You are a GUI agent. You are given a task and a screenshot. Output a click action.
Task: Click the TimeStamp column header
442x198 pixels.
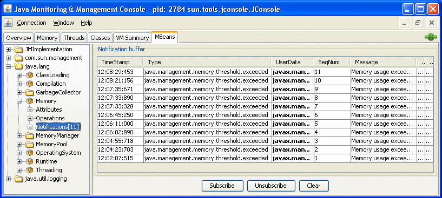120,62
